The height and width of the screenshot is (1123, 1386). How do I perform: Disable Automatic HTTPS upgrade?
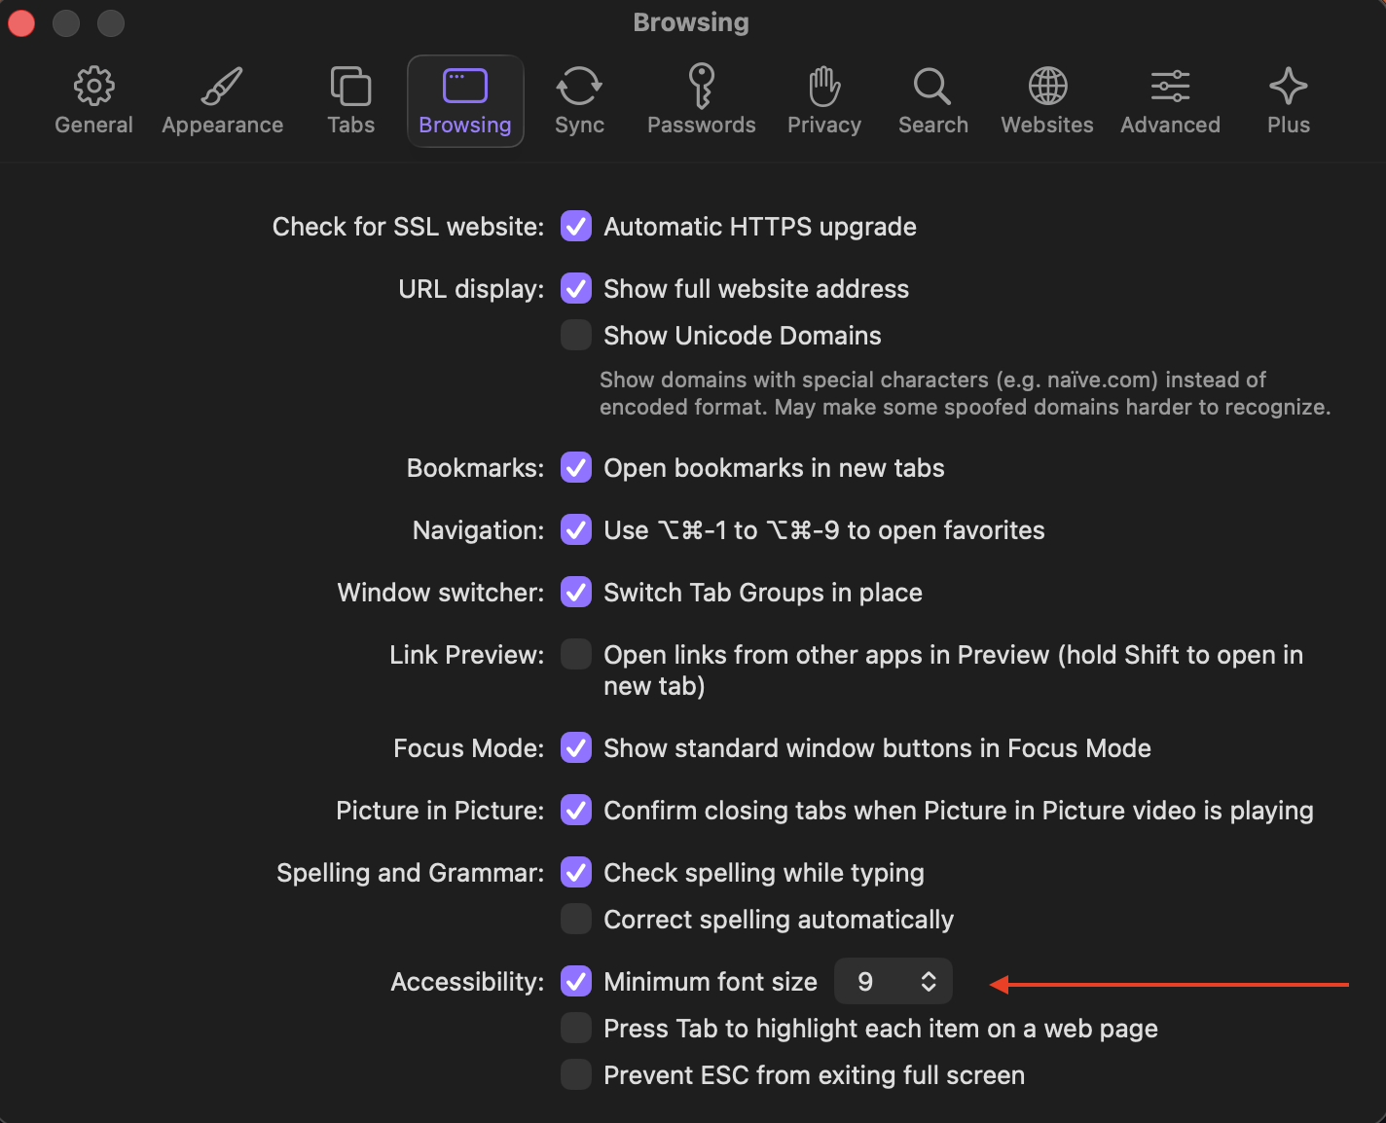click(575, 226)
